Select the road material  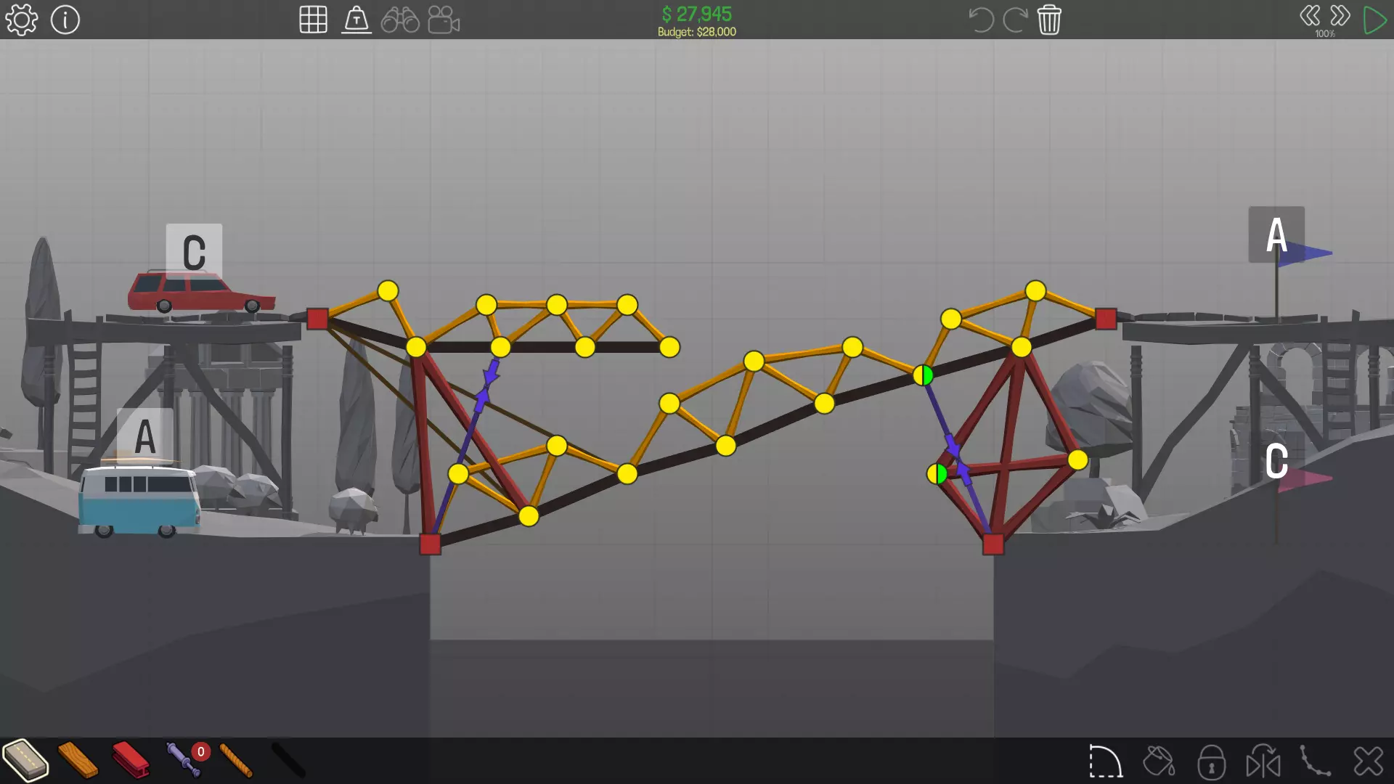click(25, 760)
